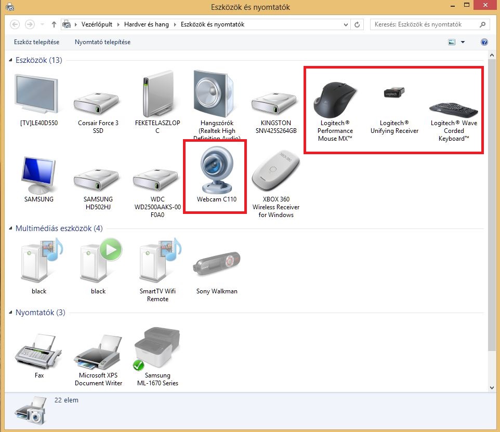The height and width of the screenshot is (432, 500).
Task: Click Eszközök és nyomtatók breadcrumb
Action: [x=213, y=24]
